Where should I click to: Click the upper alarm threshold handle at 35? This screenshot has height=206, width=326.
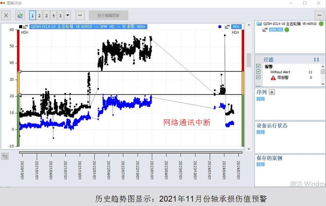click(x=20, y=72)
